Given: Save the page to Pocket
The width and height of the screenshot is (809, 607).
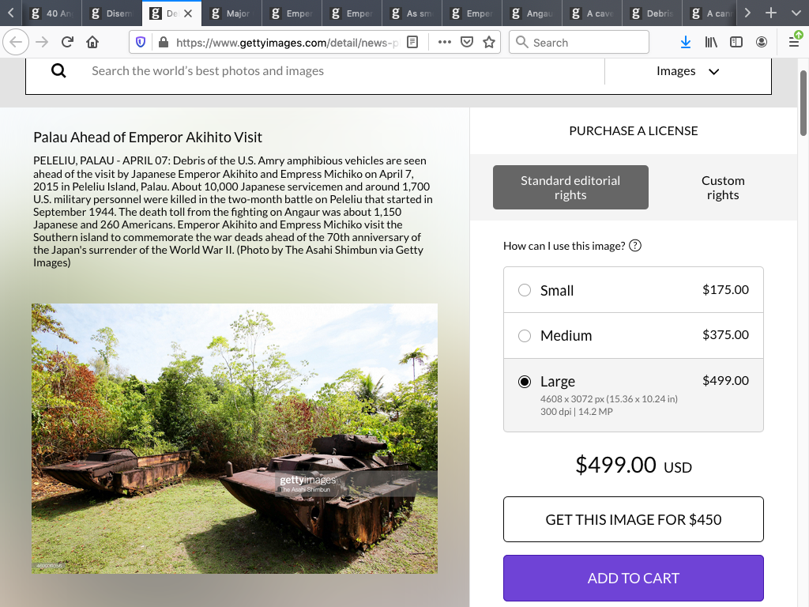Looking at the screenshot, I should point(467,43).
